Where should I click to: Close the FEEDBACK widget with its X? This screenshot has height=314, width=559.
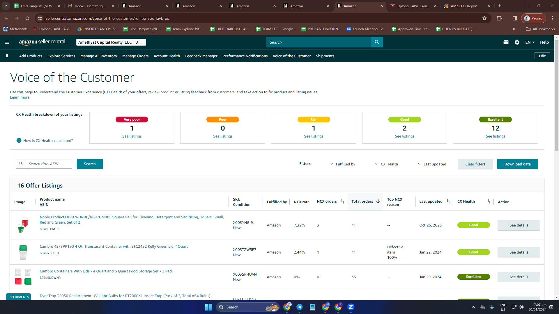[28, 297]
